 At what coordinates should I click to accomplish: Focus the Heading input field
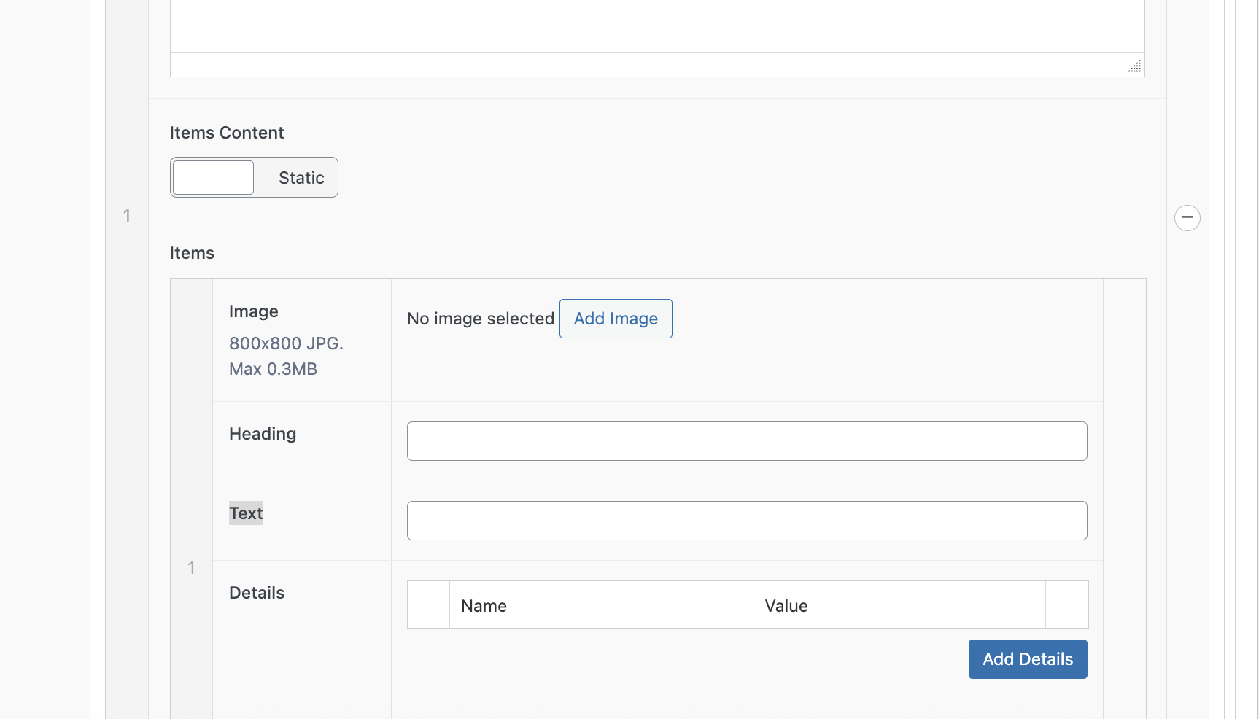(747, 441)
